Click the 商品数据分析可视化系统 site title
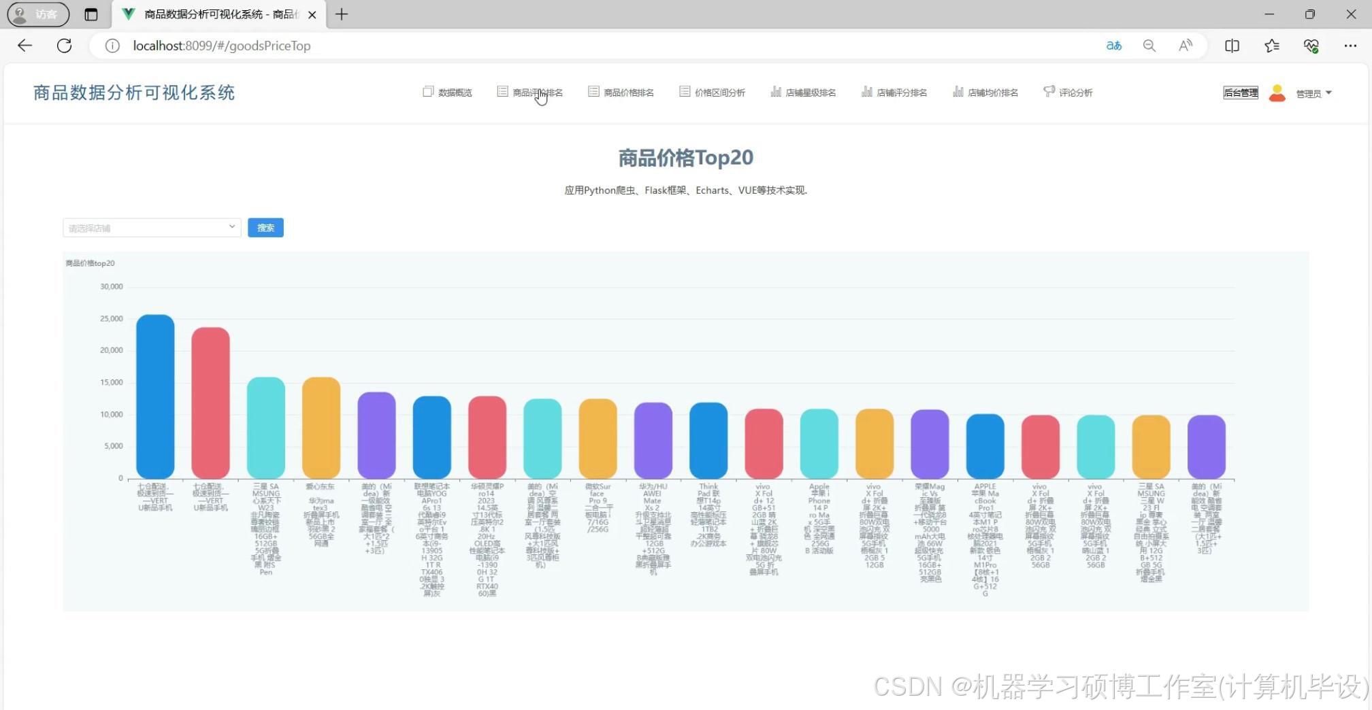 (134, 92)
